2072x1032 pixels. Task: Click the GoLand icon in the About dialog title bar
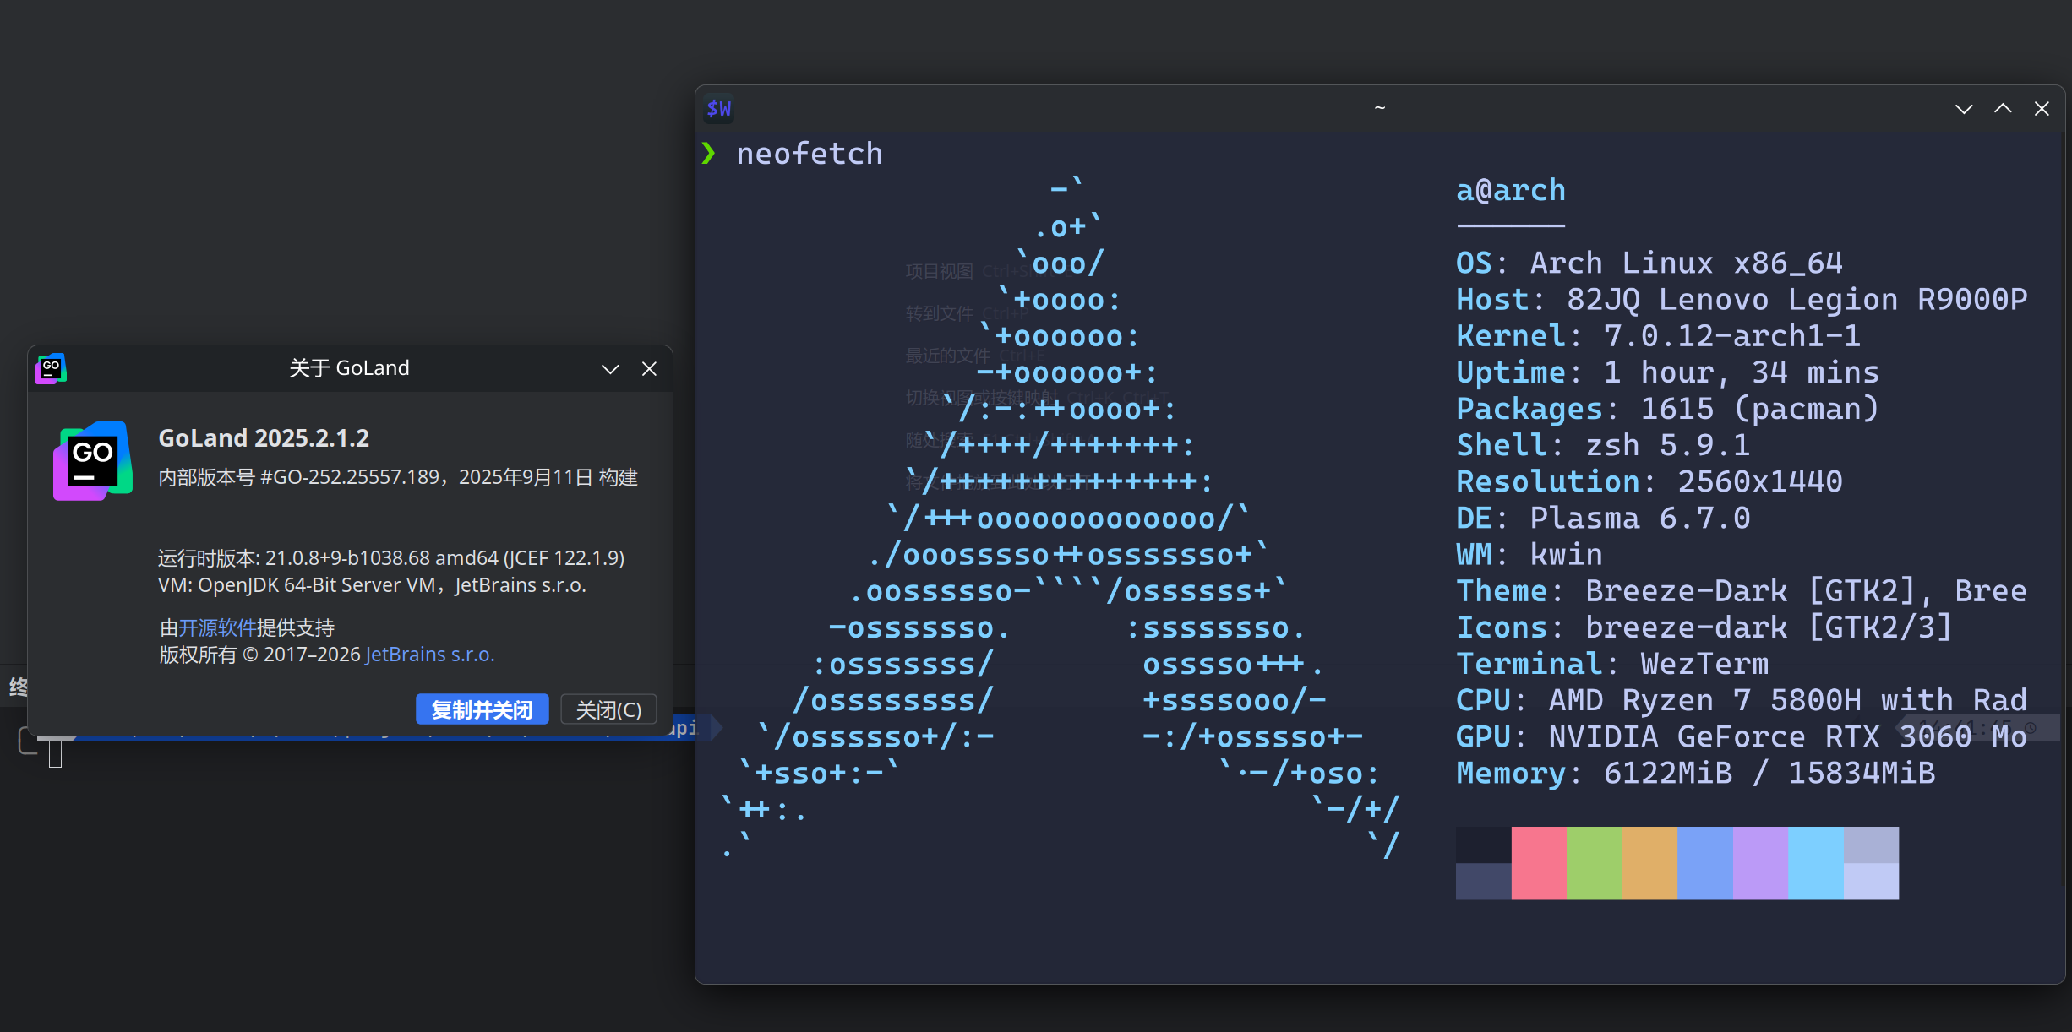click(x=51, y=368)
